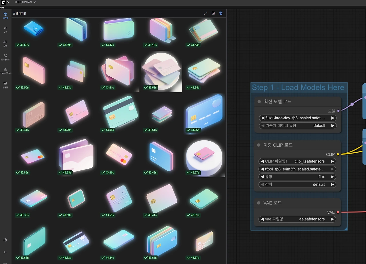Click the 모델 output slot dot
The image size is (366, 264).
click(x=338, y=111)
